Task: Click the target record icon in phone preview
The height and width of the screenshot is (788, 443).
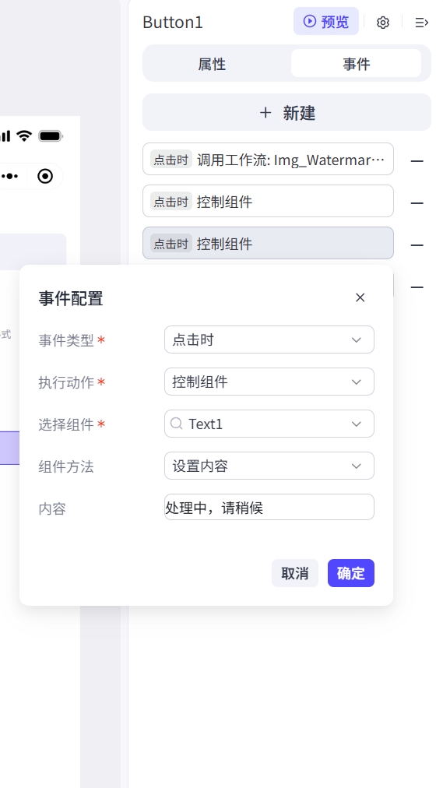Action: tap(45, 176)
